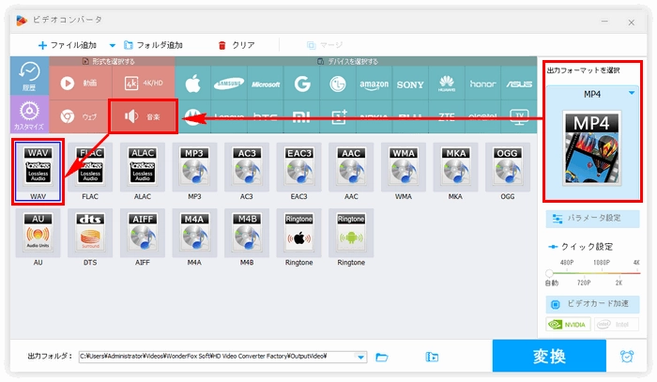The height and width of the screenshot is (382, 657).
Task: Click the quick setting resolution slider handle
Action: 549,272
